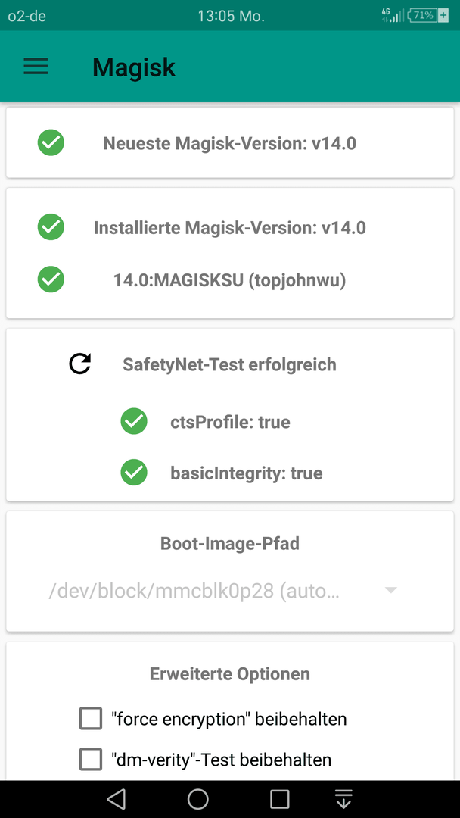
Task: Select the /dev/block/mmcblk0p28 path spinner
Action: tap(224, 592)
